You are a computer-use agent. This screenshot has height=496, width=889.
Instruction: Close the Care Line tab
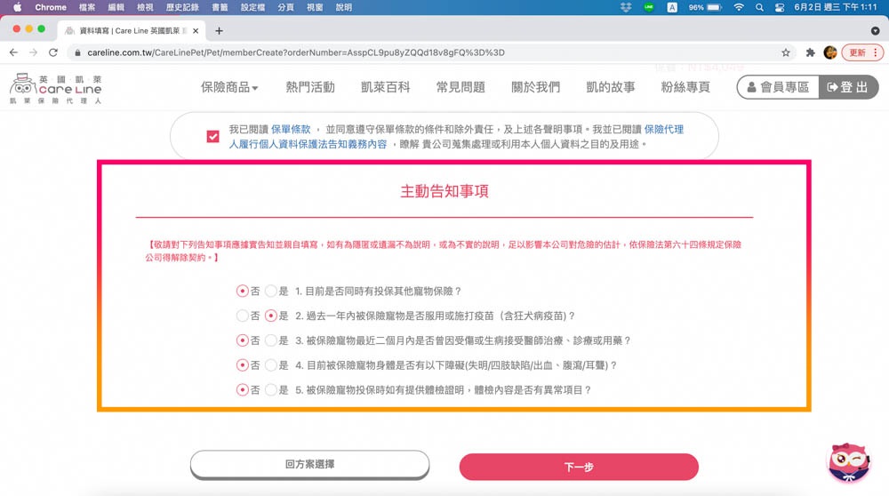(x=196, y=30)
